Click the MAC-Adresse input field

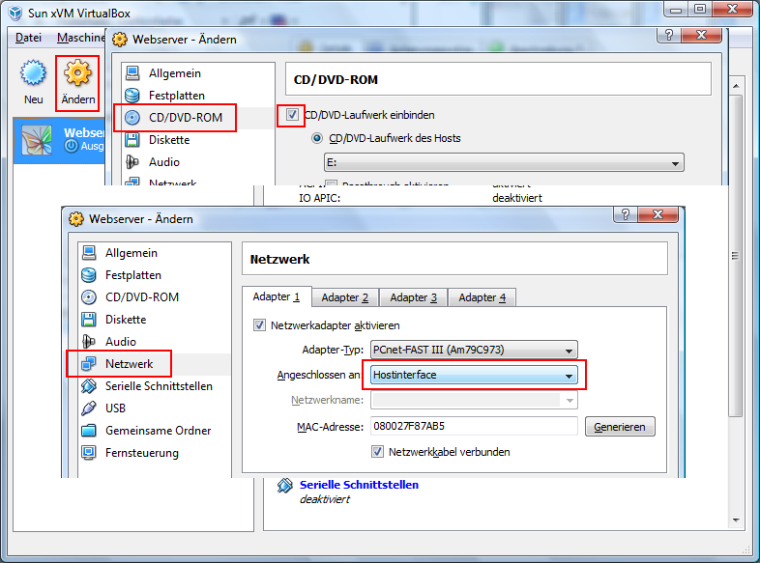pos(474,426)
